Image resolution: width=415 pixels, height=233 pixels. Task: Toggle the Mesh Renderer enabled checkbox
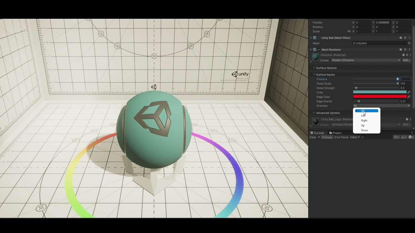[x=319, y=50]
